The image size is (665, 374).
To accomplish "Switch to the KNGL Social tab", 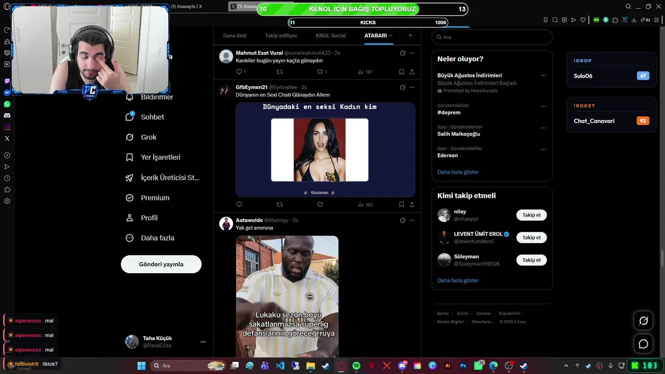I will pos(330,35).
